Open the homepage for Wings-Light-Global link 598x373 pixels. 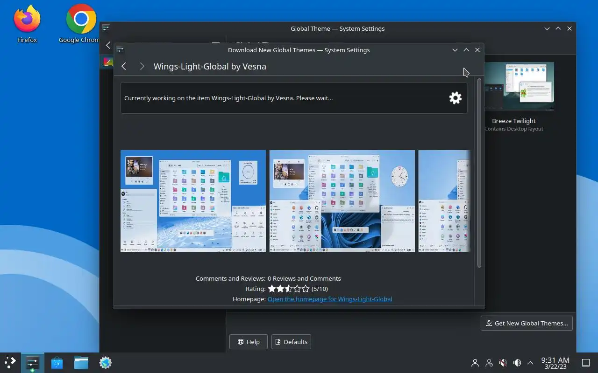pos(330,299)
